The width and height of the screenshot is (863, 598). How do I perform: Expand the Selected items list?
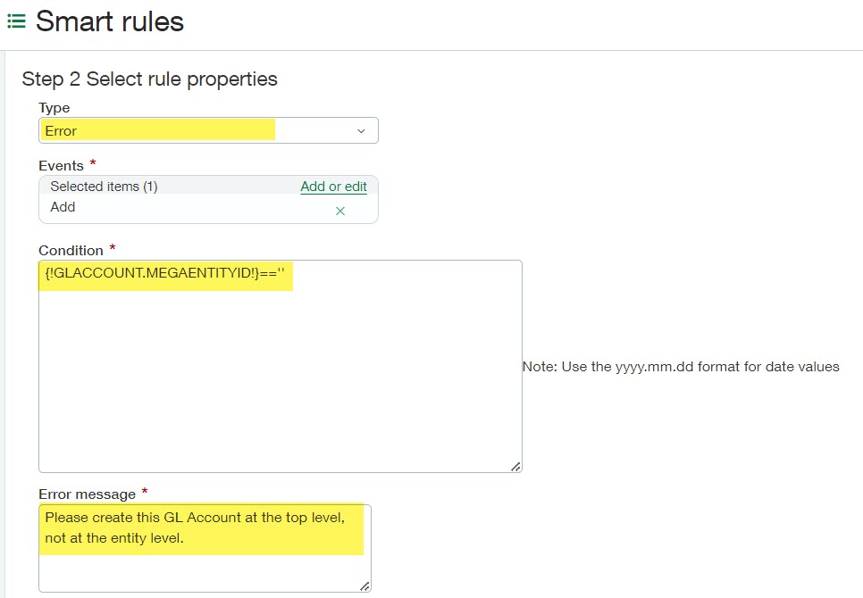pos(101,186)
